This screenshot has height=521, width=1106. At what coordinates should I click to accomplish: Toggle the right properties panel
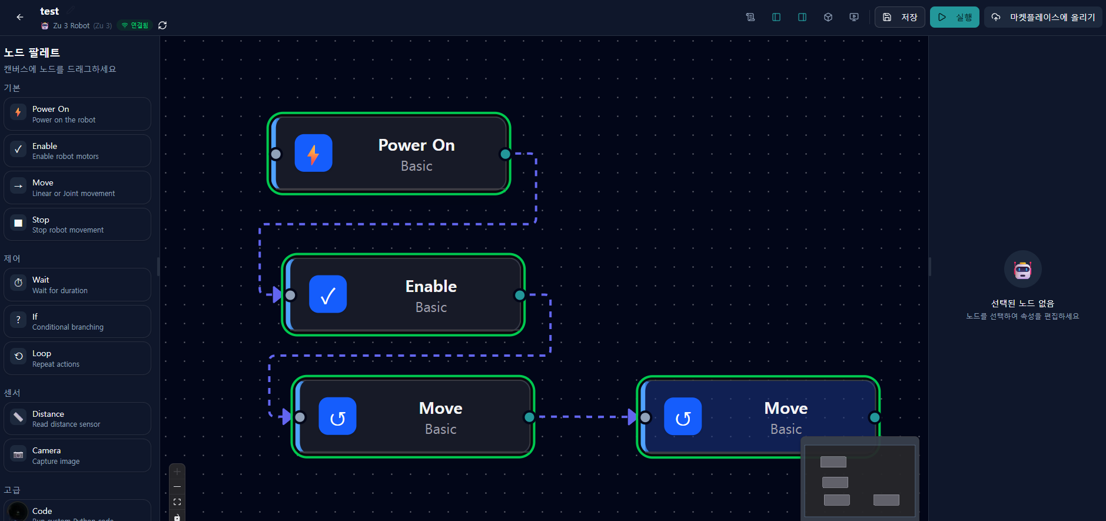802,17
